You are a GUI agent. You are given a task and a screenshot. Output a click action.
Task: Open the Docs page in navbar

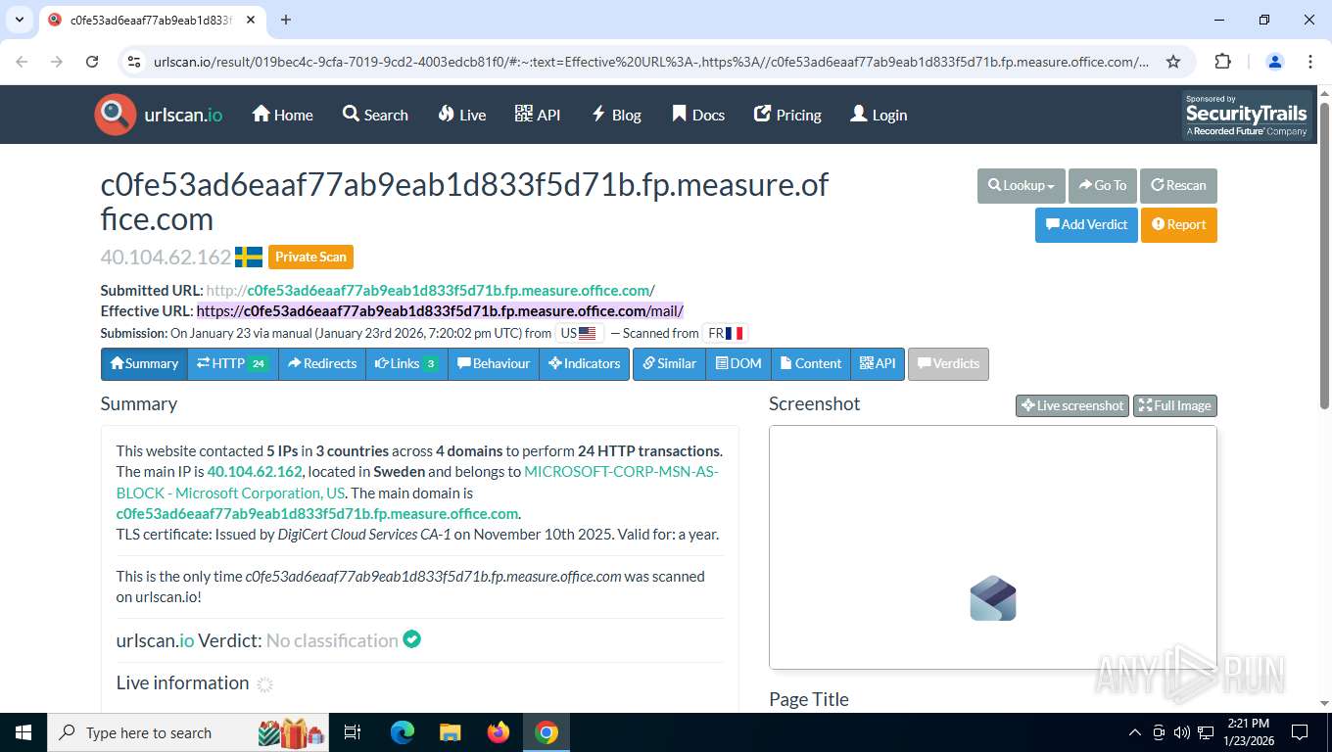(x=698, y=115)
